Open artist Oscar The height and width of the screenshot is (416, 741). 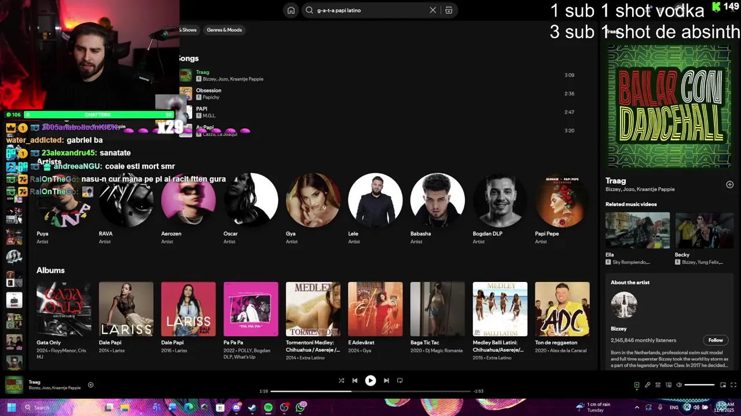click(x=251, y=200)
